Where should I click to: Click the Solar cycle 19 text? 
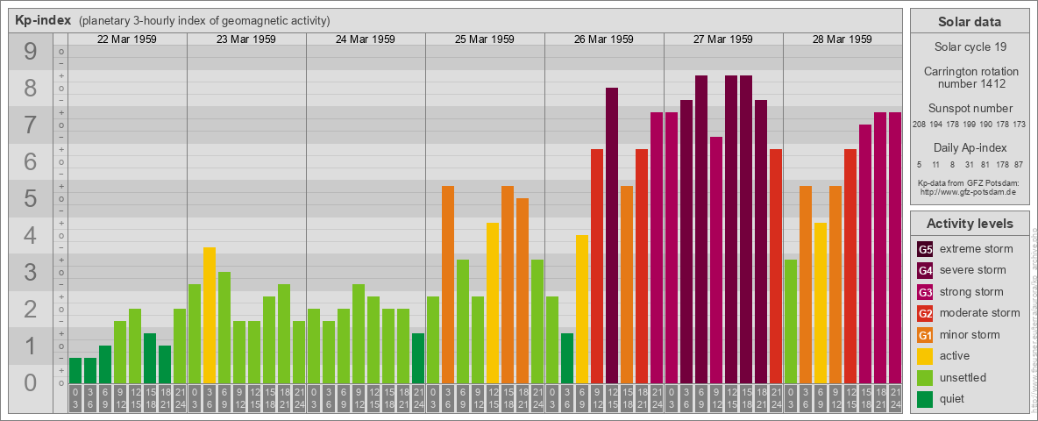(x=970, y=47)
